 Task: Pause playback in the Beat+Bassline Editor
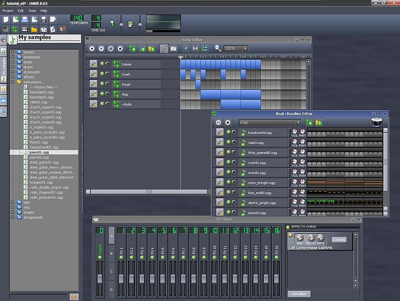[x=218, y=122]
